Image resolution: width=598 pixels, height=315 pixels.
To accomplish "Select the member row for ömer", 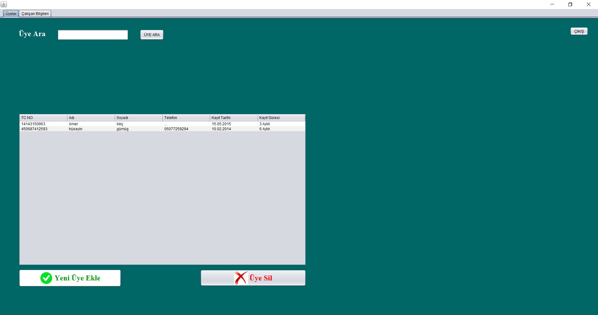I will click(x=74, y=124).
